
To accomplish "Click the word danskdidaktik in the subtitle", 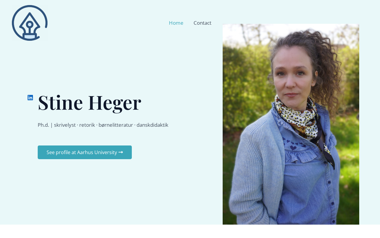I will (152, 125).
